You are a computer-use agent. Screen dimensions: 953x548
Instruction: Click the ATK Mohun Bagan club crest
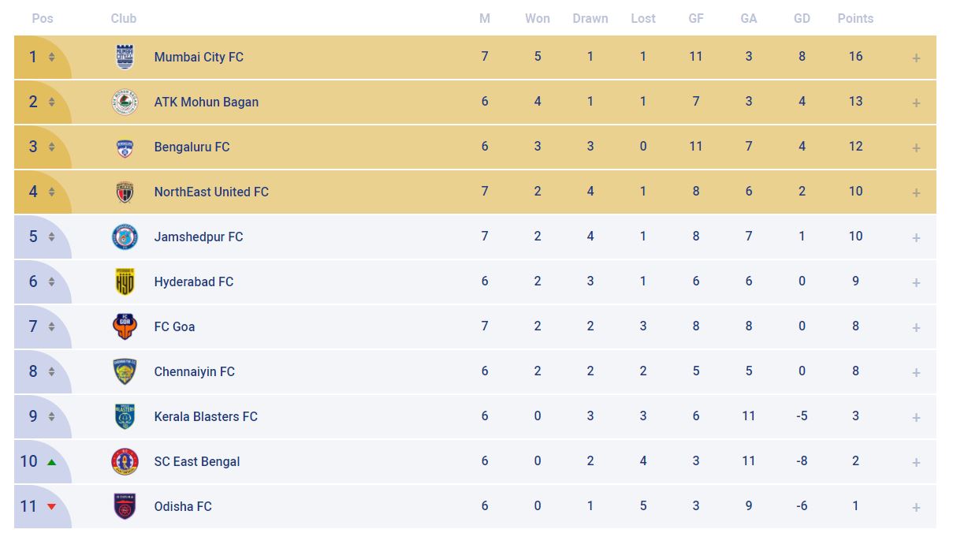tap(125, 102)
